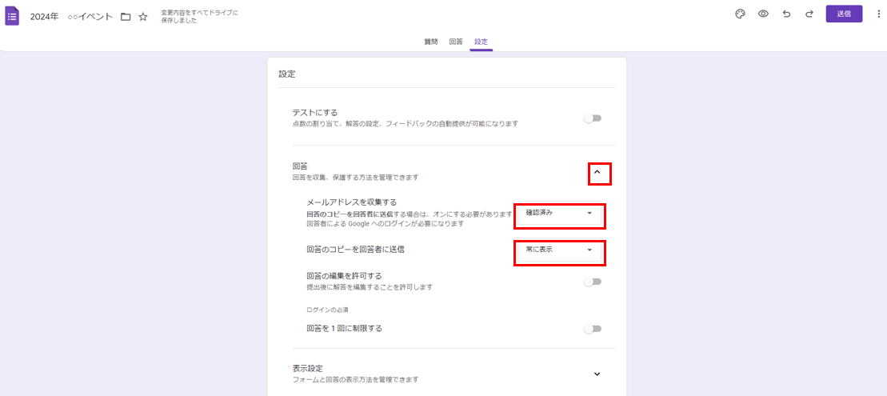Star the 2024年 ○○イベント form
Image resolution: width=887 pixels, height=396 pixels.
pyautogui.click(x=143, y=17)
